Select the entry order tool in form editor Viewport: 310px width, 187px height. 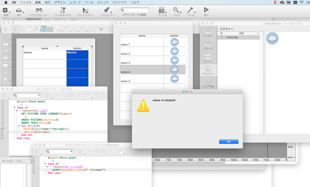tap(22, 29)
